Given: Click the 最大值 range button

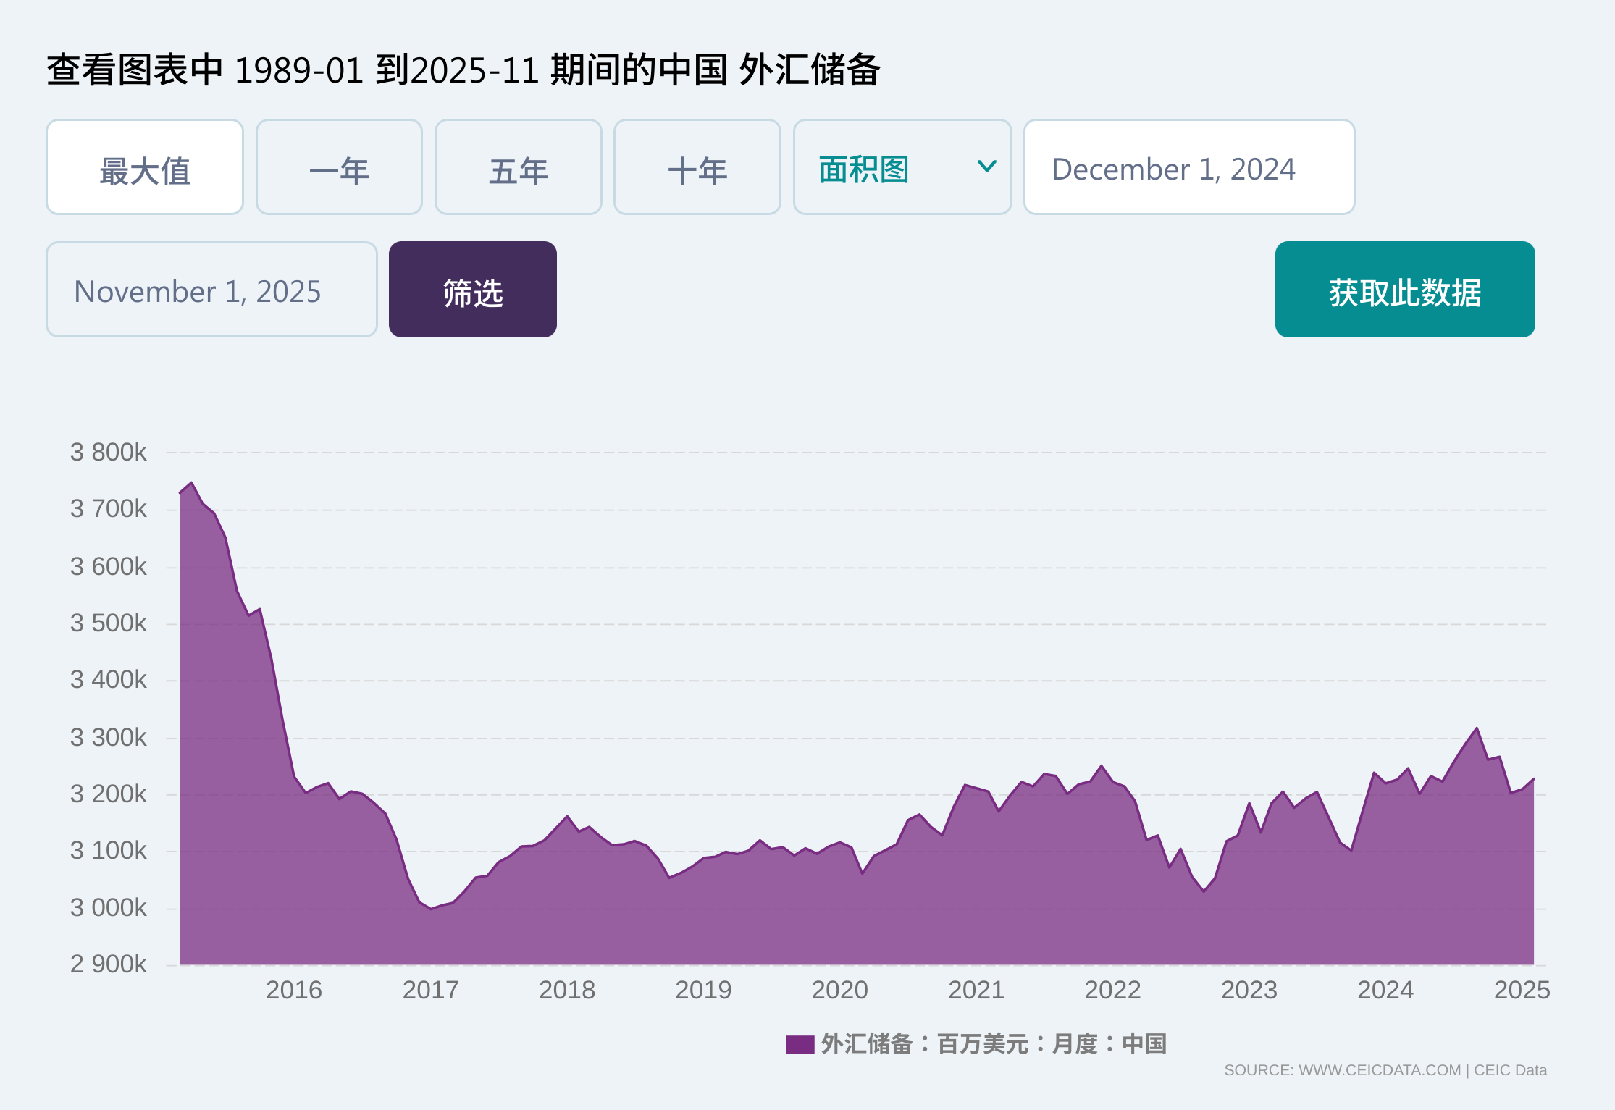Looking at the screenshot, I should pyautogui.click(x=145, y=168).
